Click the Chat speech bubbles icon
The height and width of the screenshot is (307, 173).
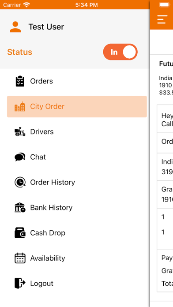click(20, 157)
